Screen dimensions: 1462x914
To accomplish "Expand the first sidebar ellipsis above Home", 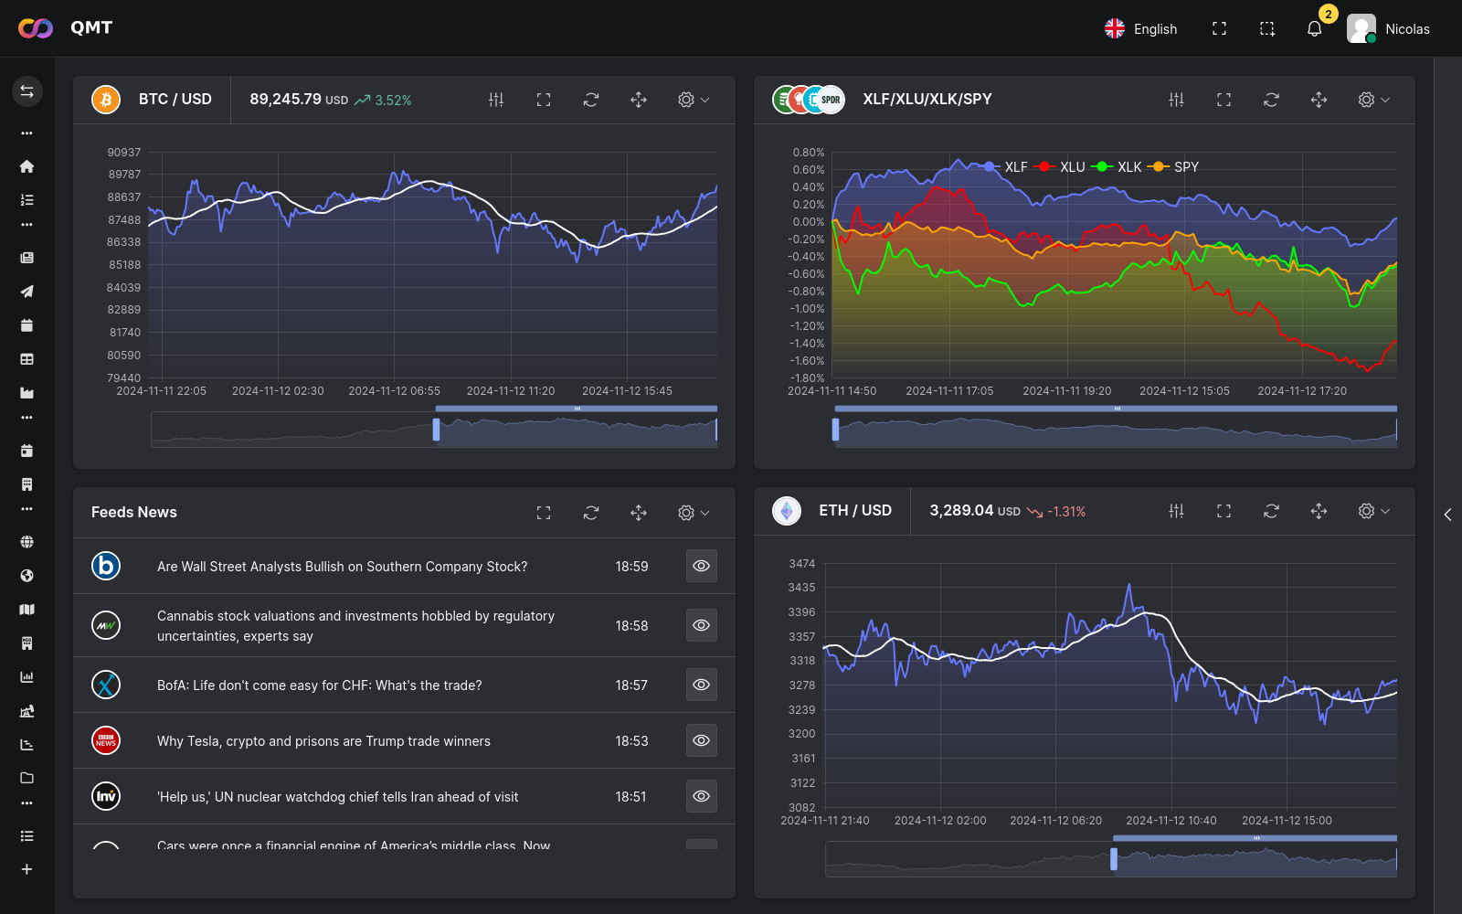I will coord(26,133).
